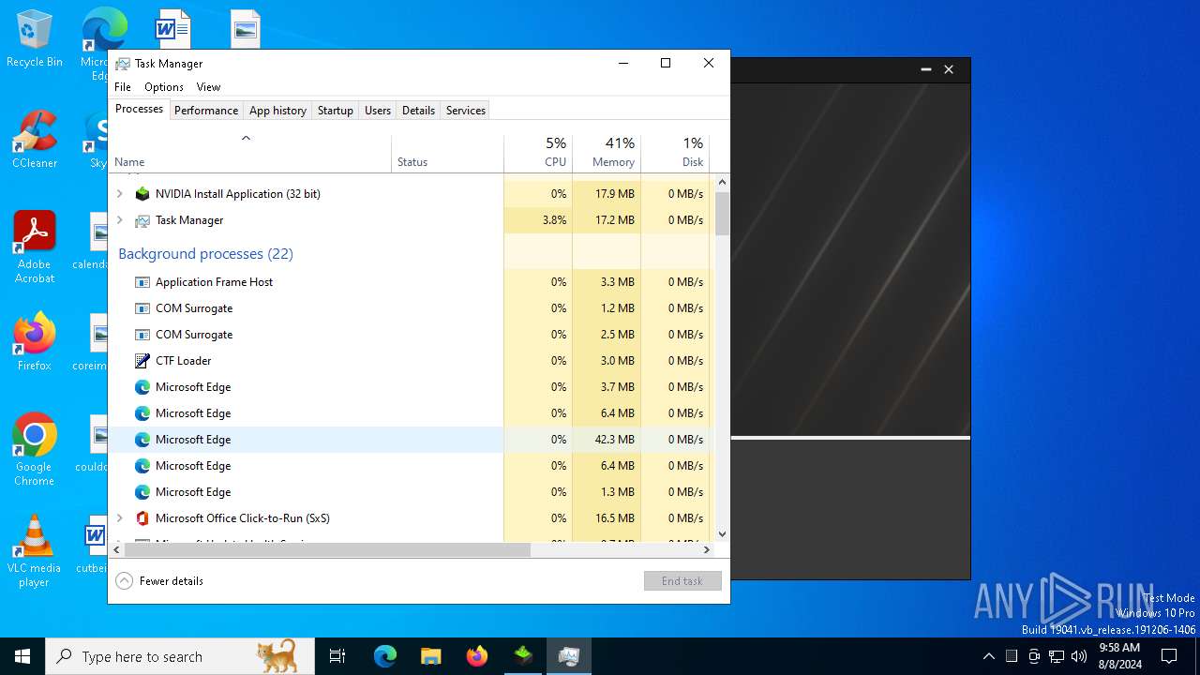1200x675 pixels.
Task: Click scroll down arrow of process list
Action: [x=722, y=534]
